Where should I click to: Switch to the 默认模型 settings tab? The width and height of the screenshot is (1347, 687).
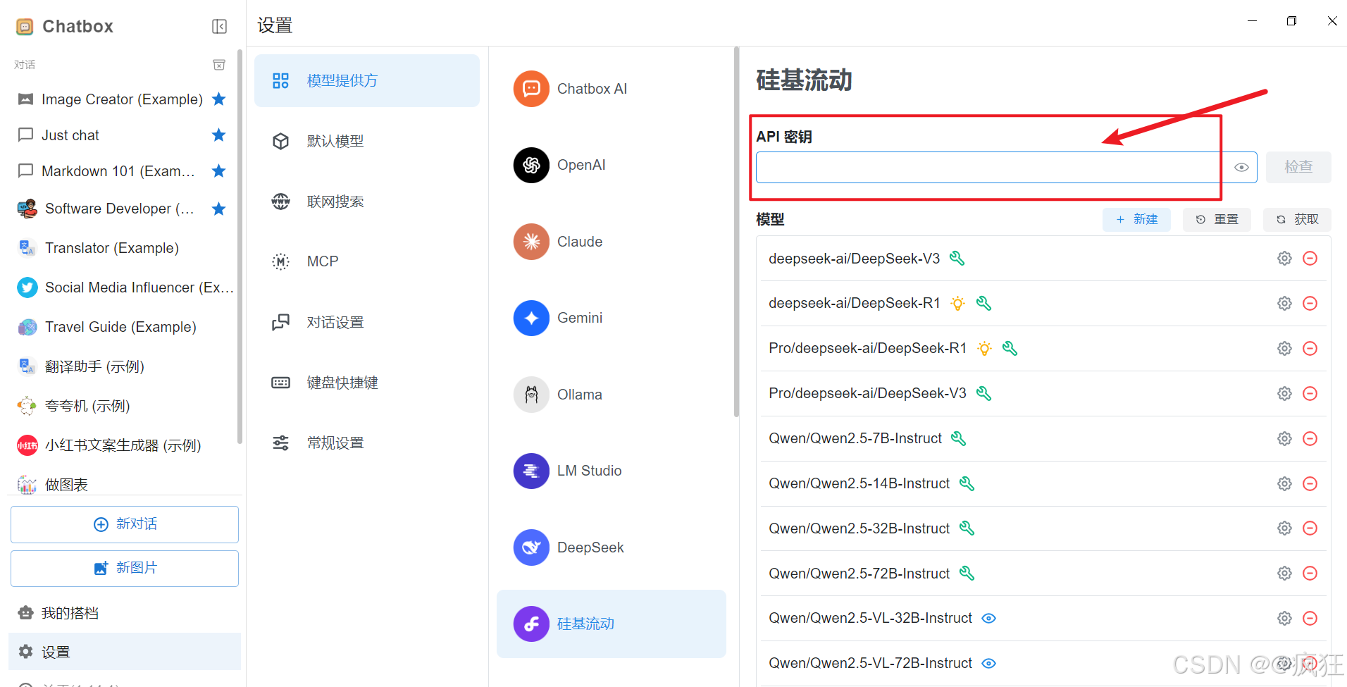[336, 140]
